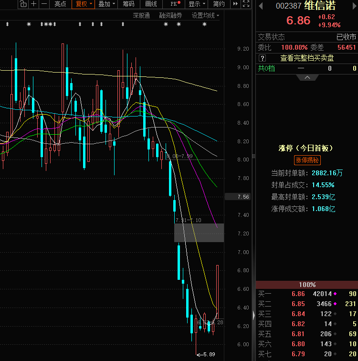
Task: Click the lock icon in chart toolbar
Action: coord(23,4)
